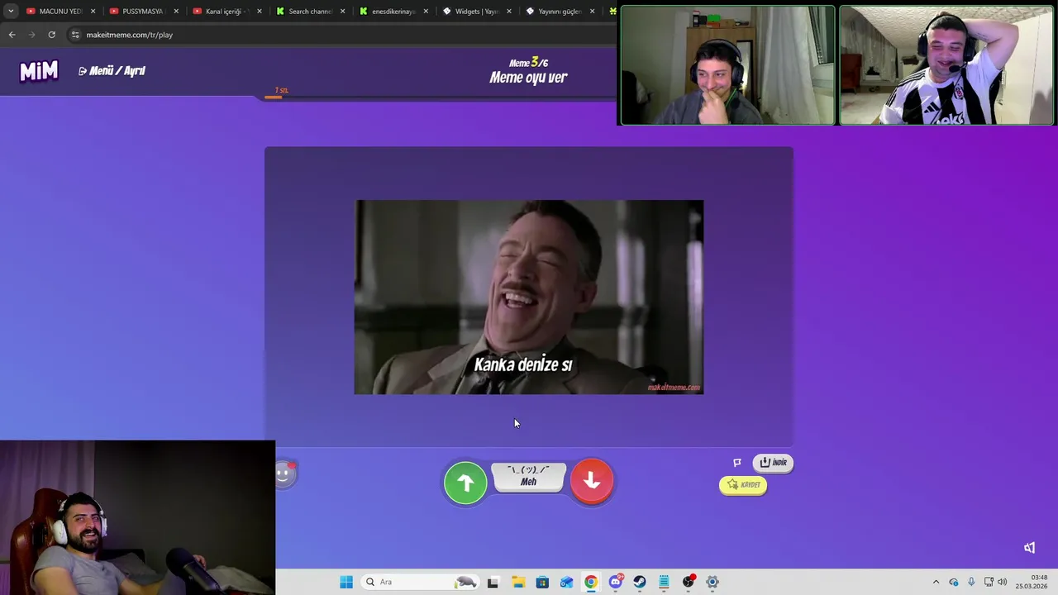This screenshot has height=595, width=1058.
Task: Click the Ara taskbar search box
Action: click(x=419, y=582)
